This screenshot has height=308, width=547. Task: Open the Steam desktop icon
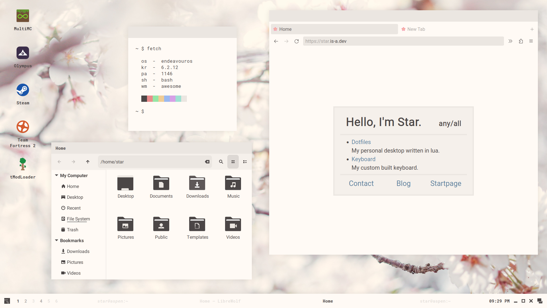[23, 90]
